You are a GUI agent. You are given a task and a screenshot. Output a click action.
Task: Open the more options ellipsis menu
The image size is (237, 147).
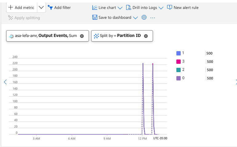tap(153, 18)
